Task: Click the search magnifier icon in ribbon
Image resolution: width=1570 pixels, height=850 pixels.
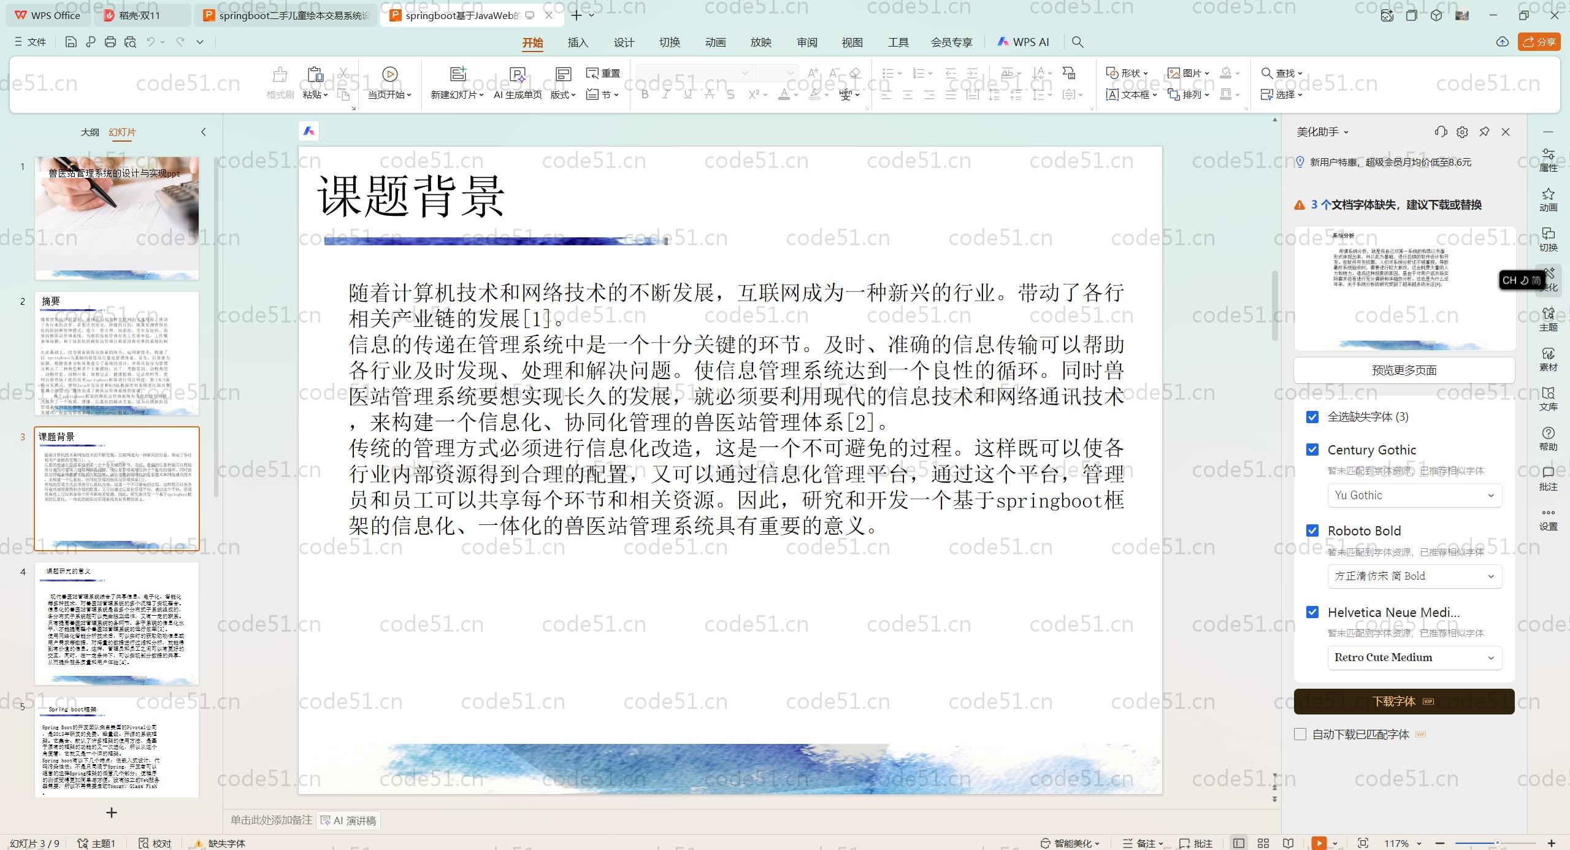Action: (1078, 42)
